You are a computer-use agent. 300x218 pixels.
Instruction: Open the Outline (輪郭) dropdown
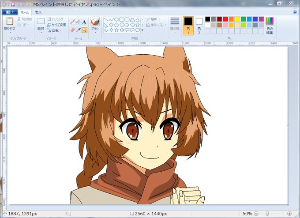point(153,19)
